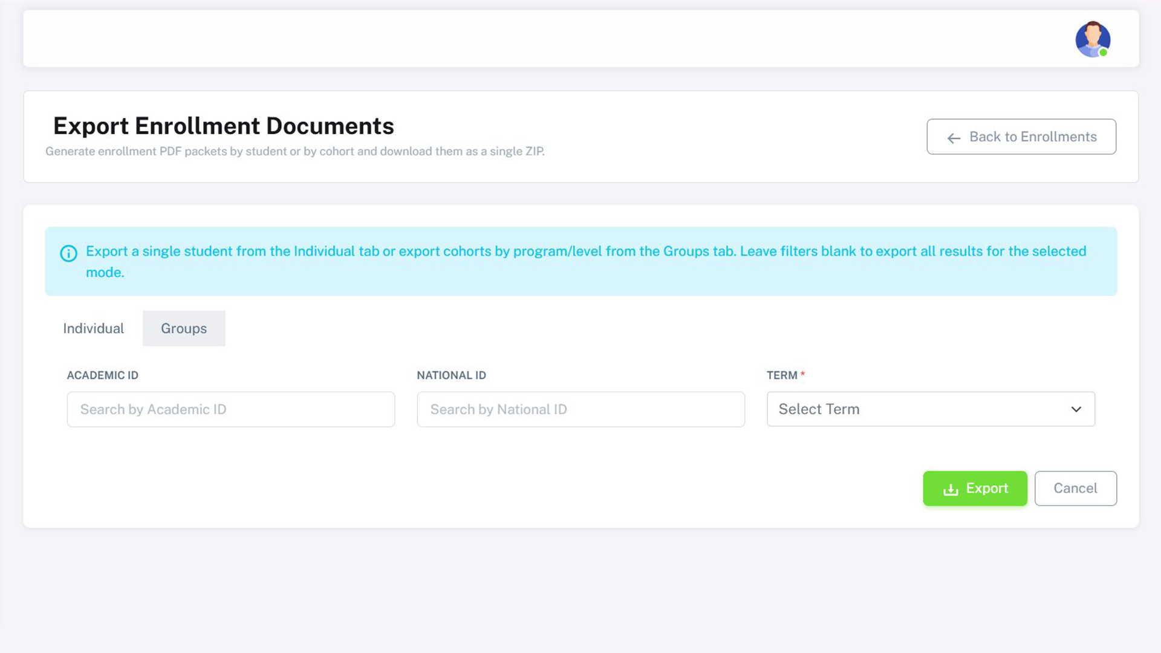
Task: Click the info icon in the blue banner
Action: point(68,253)
